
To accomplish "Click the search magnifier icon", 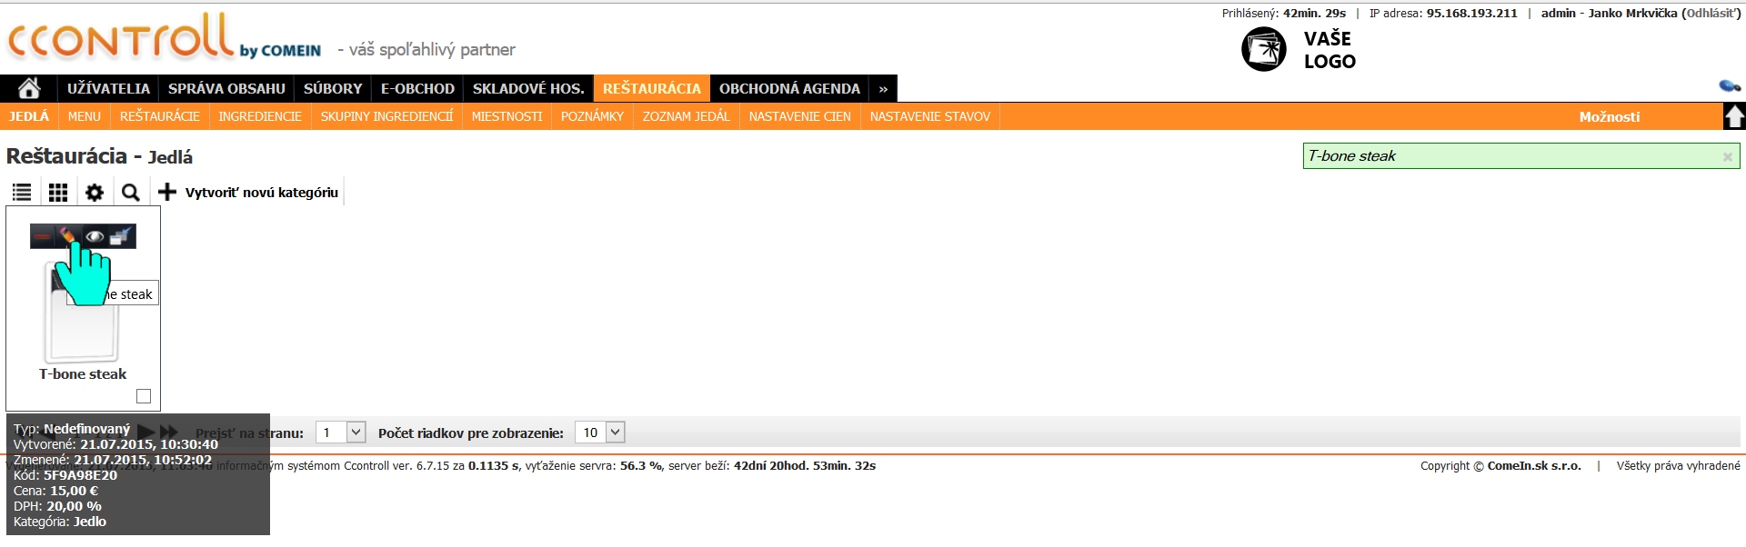I will (x=131, y=193).
